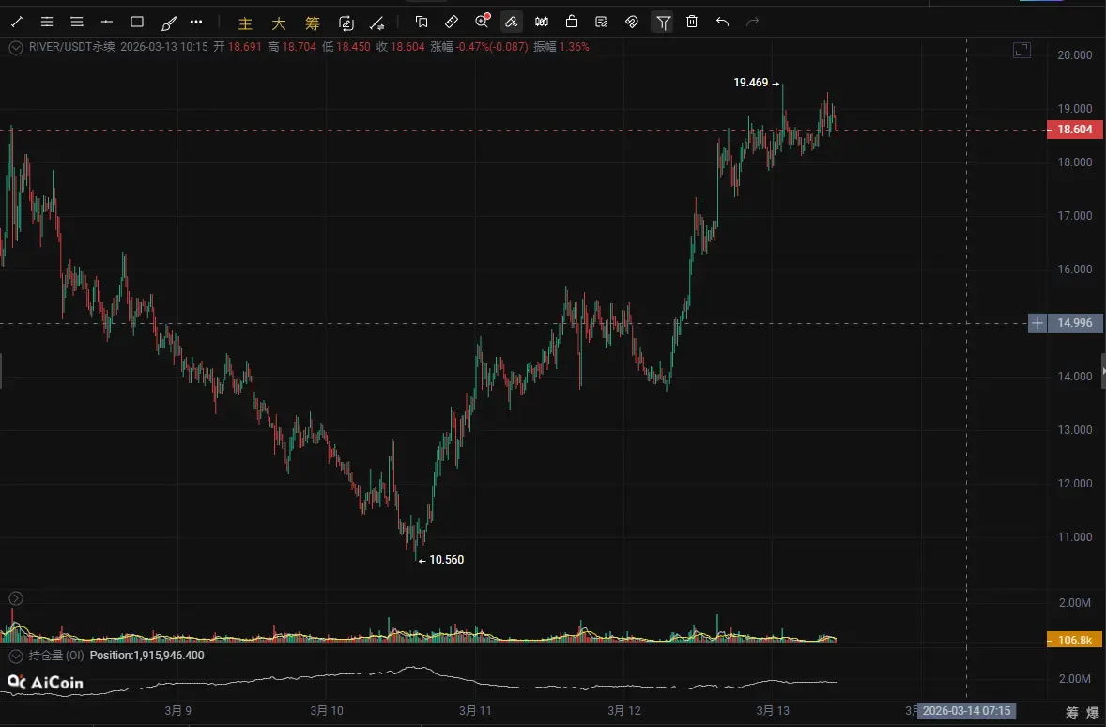The width and height of the screenshot is (1106, 727).
Task: Click the 14.996 crosshair price label
Action: click(1075, 323)
